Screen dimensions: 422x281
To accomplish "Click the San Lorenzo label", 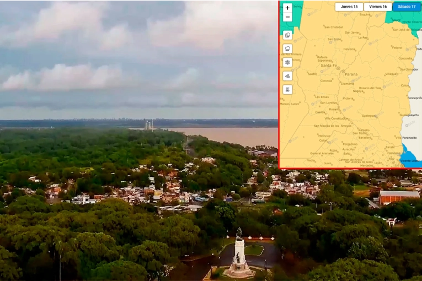I will (x=328, y=102).
